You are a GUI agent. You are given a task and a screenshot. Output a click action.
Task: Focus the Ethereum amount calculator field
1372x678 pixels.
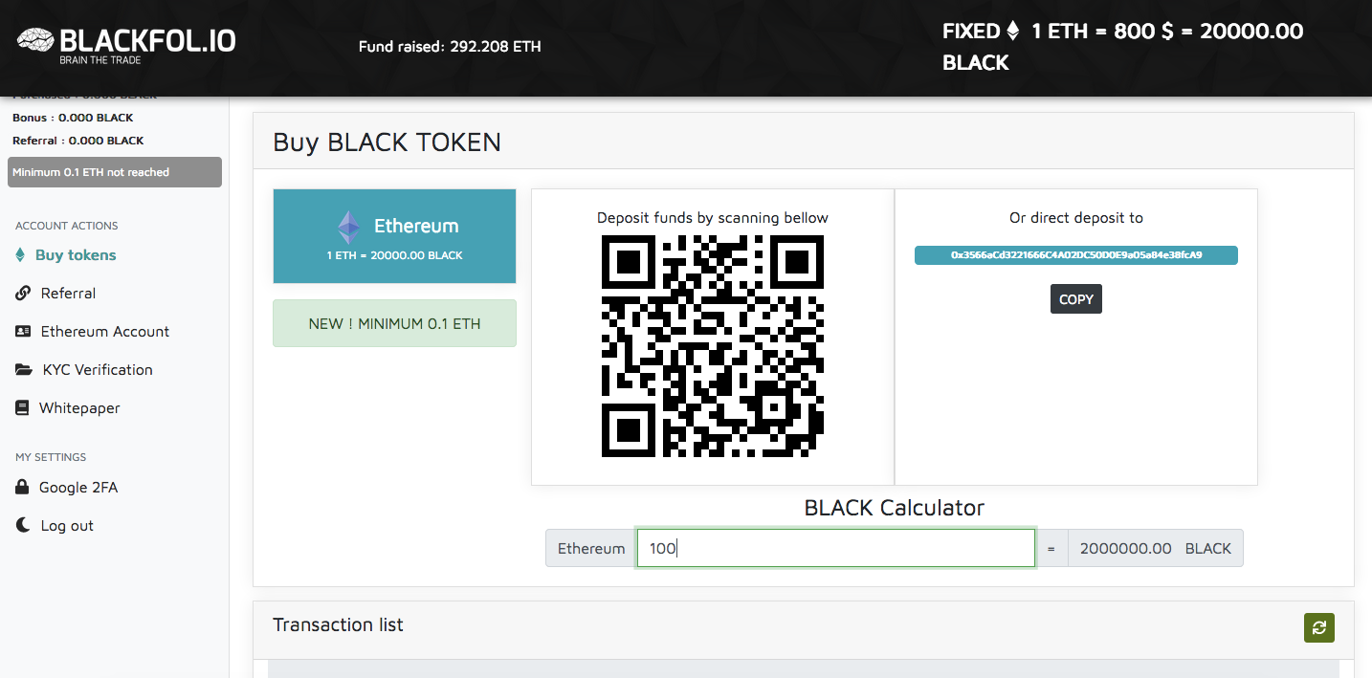pyautogui.click(x=835, y=548)
